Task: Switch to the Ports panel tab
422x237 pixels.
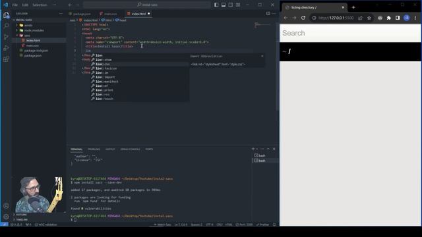Action: (x=149, y=149)
